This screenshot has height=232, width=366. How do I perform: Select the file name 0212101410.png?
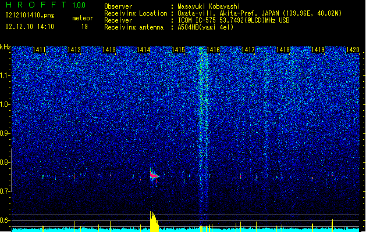pos(30,15)
